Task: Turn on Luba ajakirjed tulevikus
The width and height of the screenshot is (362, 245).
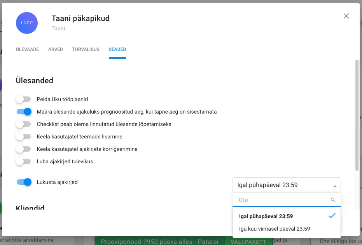Action: tap(23, 161)
